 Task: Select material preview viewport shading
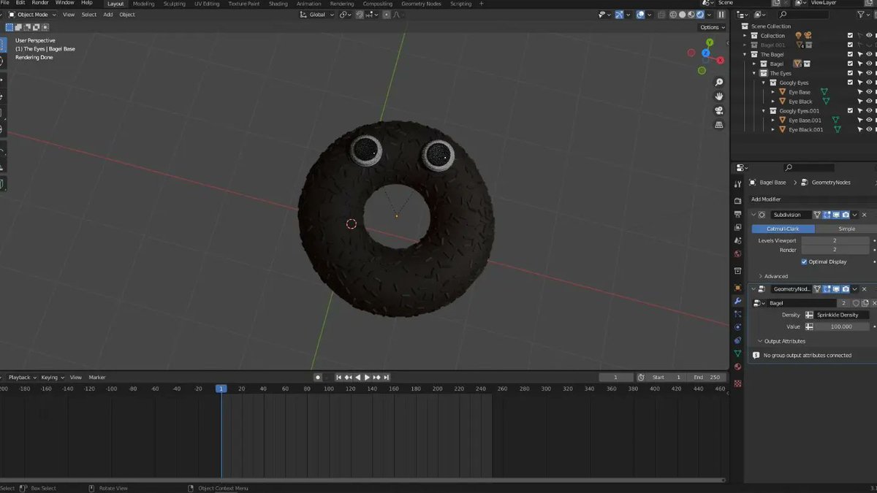tap(691, 15)
